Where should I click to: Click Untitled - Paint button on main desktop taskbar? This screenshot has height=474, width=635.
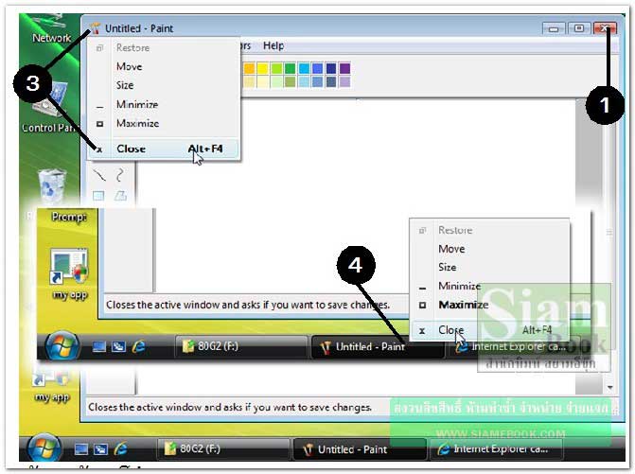click(360, 449)
